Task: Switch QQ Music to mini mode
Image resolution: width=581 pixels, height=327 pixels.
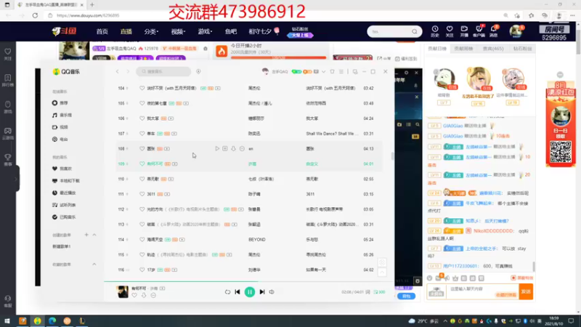Action: click(355, 71)
